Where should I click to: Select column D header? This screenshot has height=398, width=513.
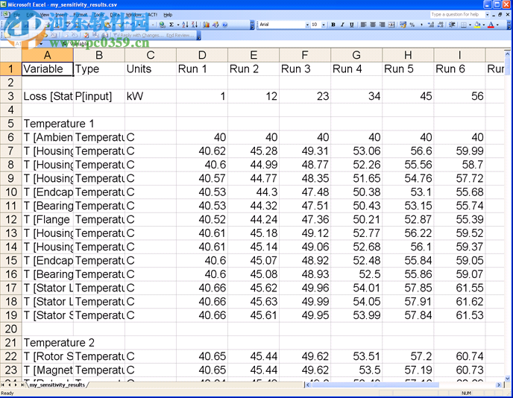point(202,55)
